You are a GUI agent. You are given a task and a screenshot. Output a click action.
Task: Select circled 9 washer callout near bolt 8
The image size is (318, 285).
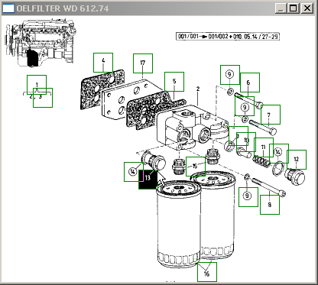(248, 197)
